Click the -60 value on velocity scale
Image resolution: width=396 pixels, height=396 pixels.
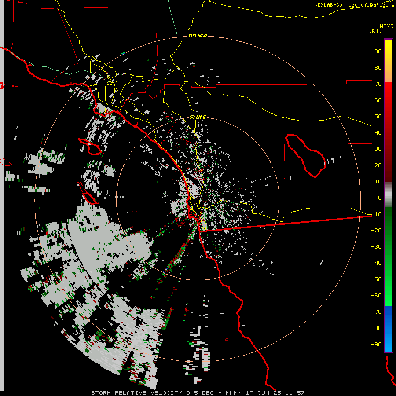[376, 296]
